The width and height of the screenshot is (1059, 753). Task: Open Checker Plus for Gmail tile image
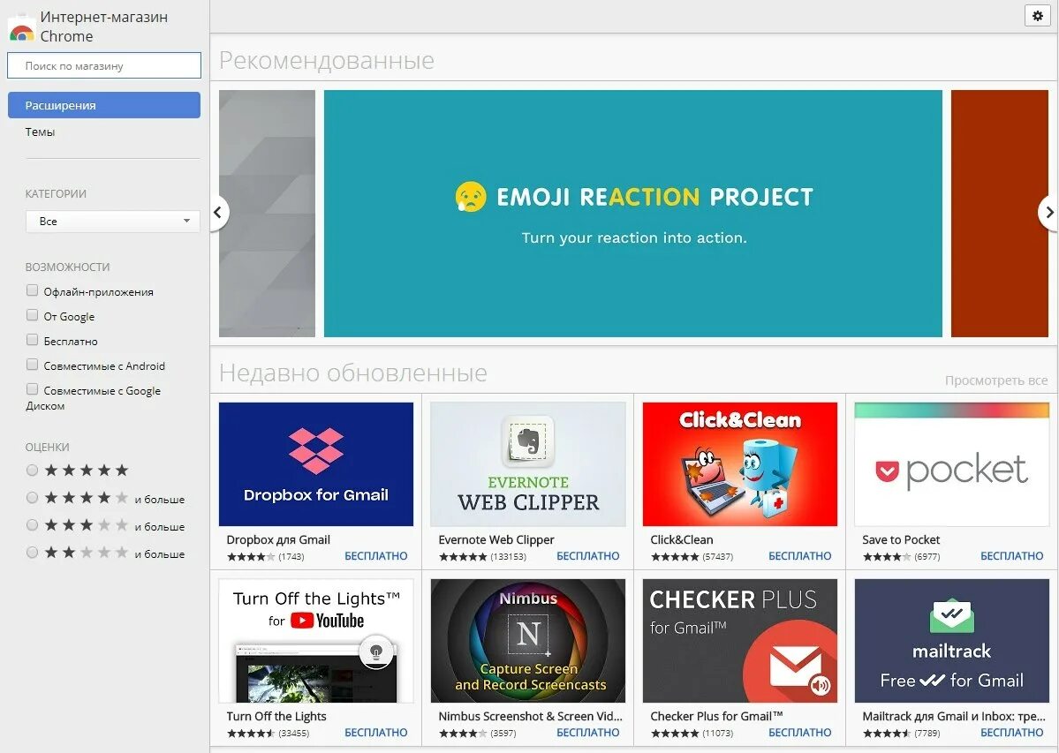coord(740,641)
